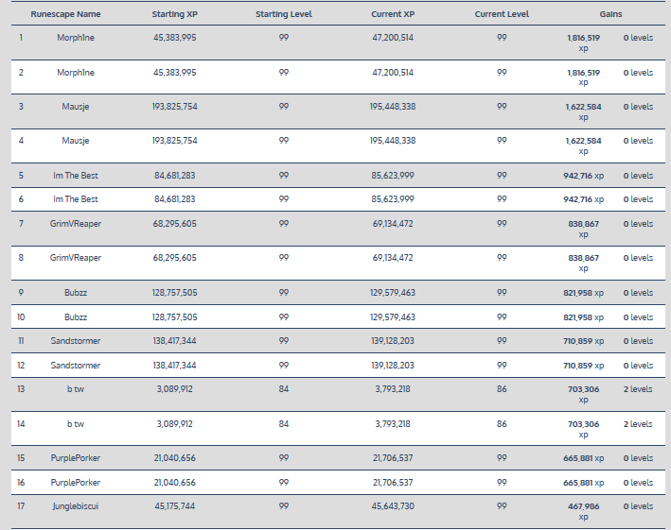Select starting XP value 45,175,744
Screen dimensions: 671x530
[175, 506]
